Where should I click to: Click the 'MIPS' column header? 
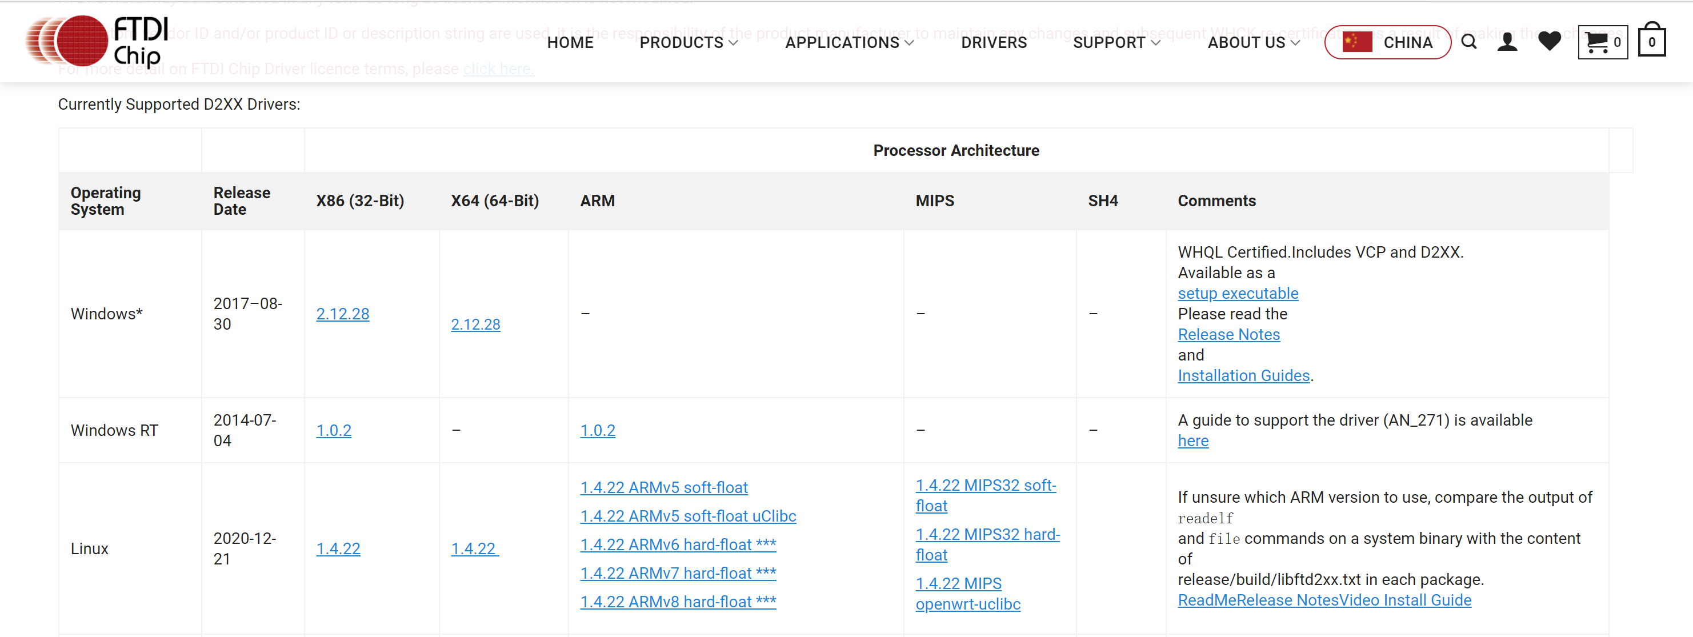[935, 201]
